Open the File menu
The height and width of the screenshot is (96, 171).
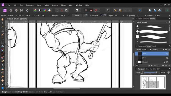click(x=9, y=5)
